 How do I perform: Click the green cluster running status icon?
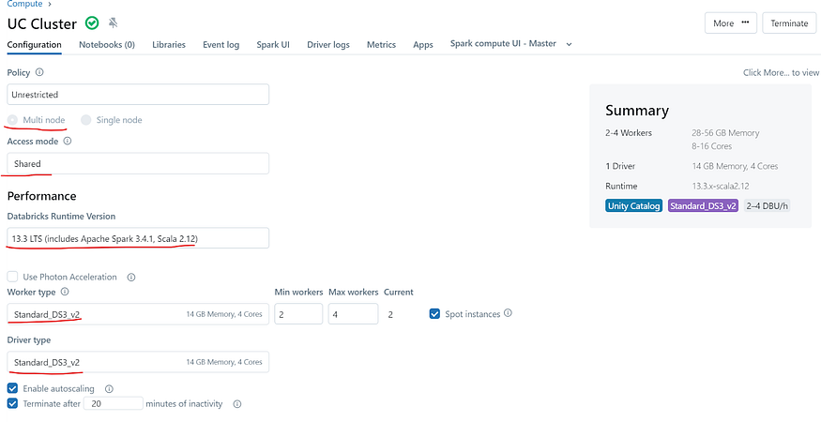pos(92,23)
